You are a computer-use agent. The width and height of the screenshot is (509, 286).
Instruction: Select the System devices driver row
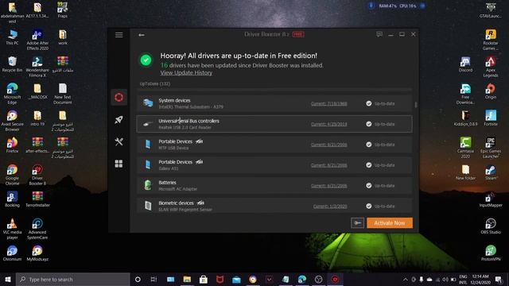pos(274,103)
